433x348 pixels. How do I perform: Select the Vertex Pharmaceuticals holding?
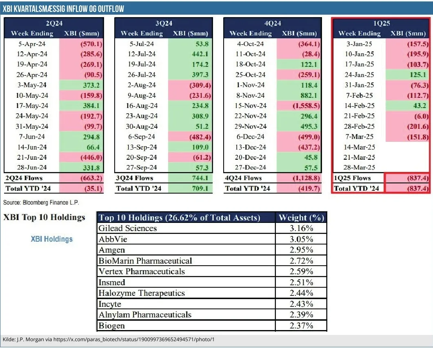click(x=142, y=271)
